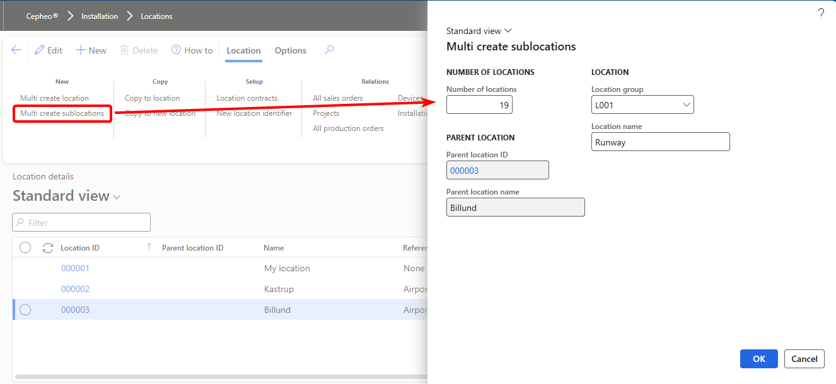Toggle the select-all rows circle

click(25, 248)
